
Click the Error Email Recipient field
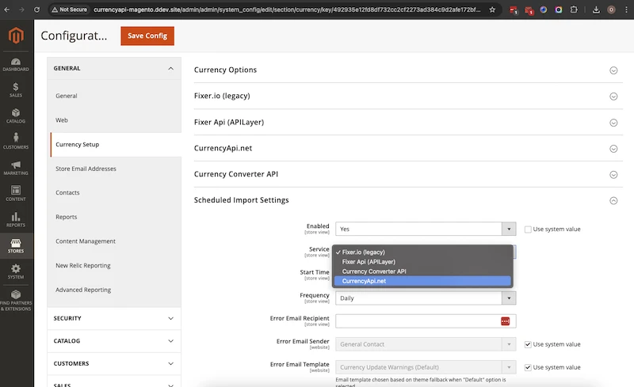[x=417, y=321]
